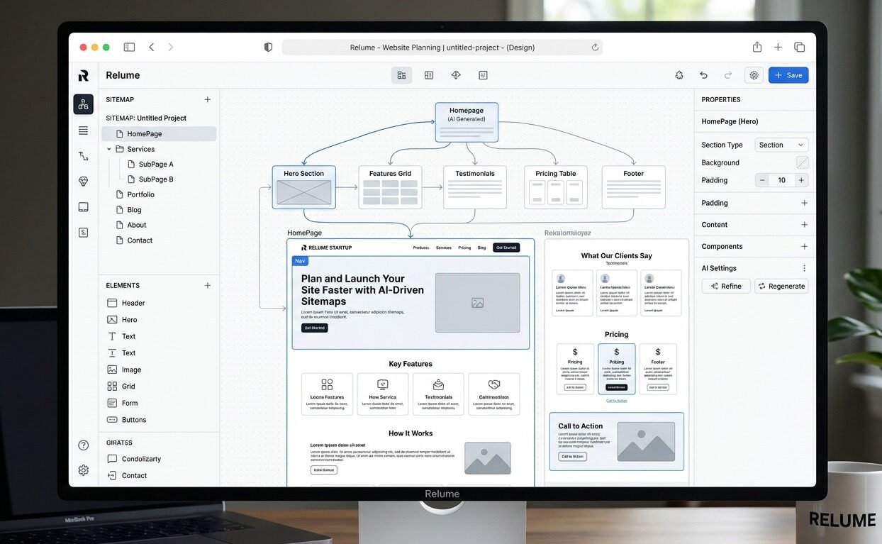Increase the padding value in the stepper
Image resolution: width=882 pixels, height=544 pixels.
point(801,180)
